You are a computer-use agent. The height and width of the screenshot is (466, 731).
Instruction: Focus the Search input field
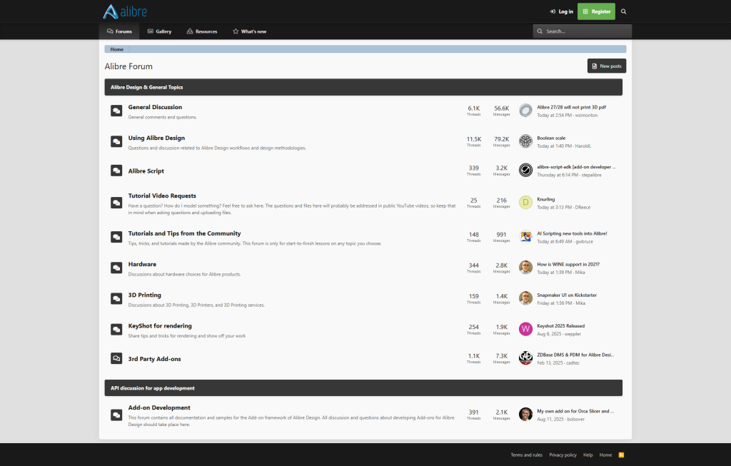pos(587,31)
